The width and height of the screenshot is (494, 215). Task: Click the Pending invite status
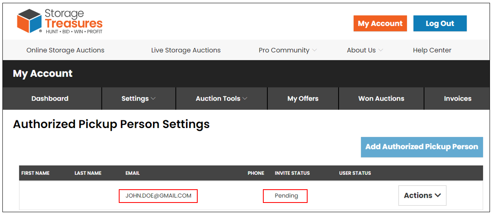coord(286,196)
